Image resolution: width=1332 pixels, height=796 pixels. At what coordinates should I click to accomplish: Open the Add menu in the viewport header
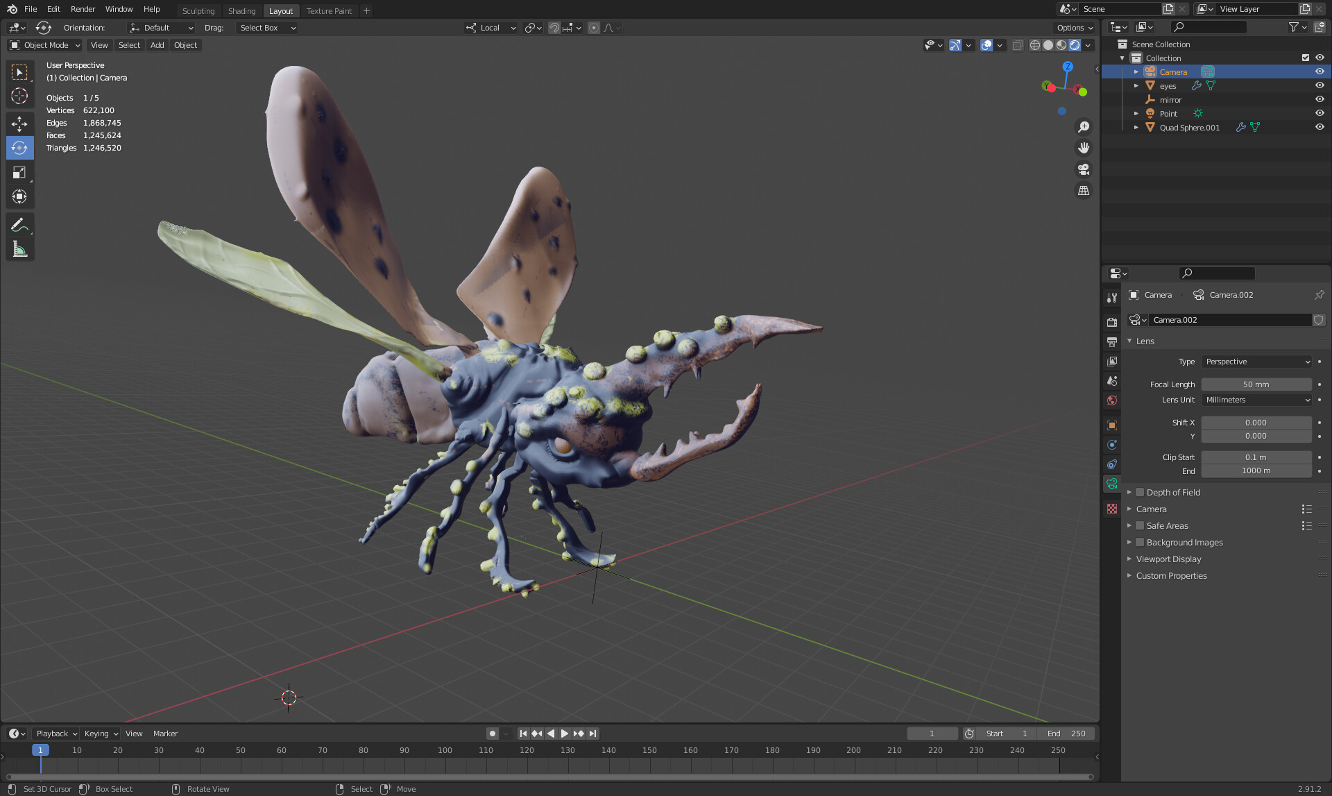click(157, 45)
